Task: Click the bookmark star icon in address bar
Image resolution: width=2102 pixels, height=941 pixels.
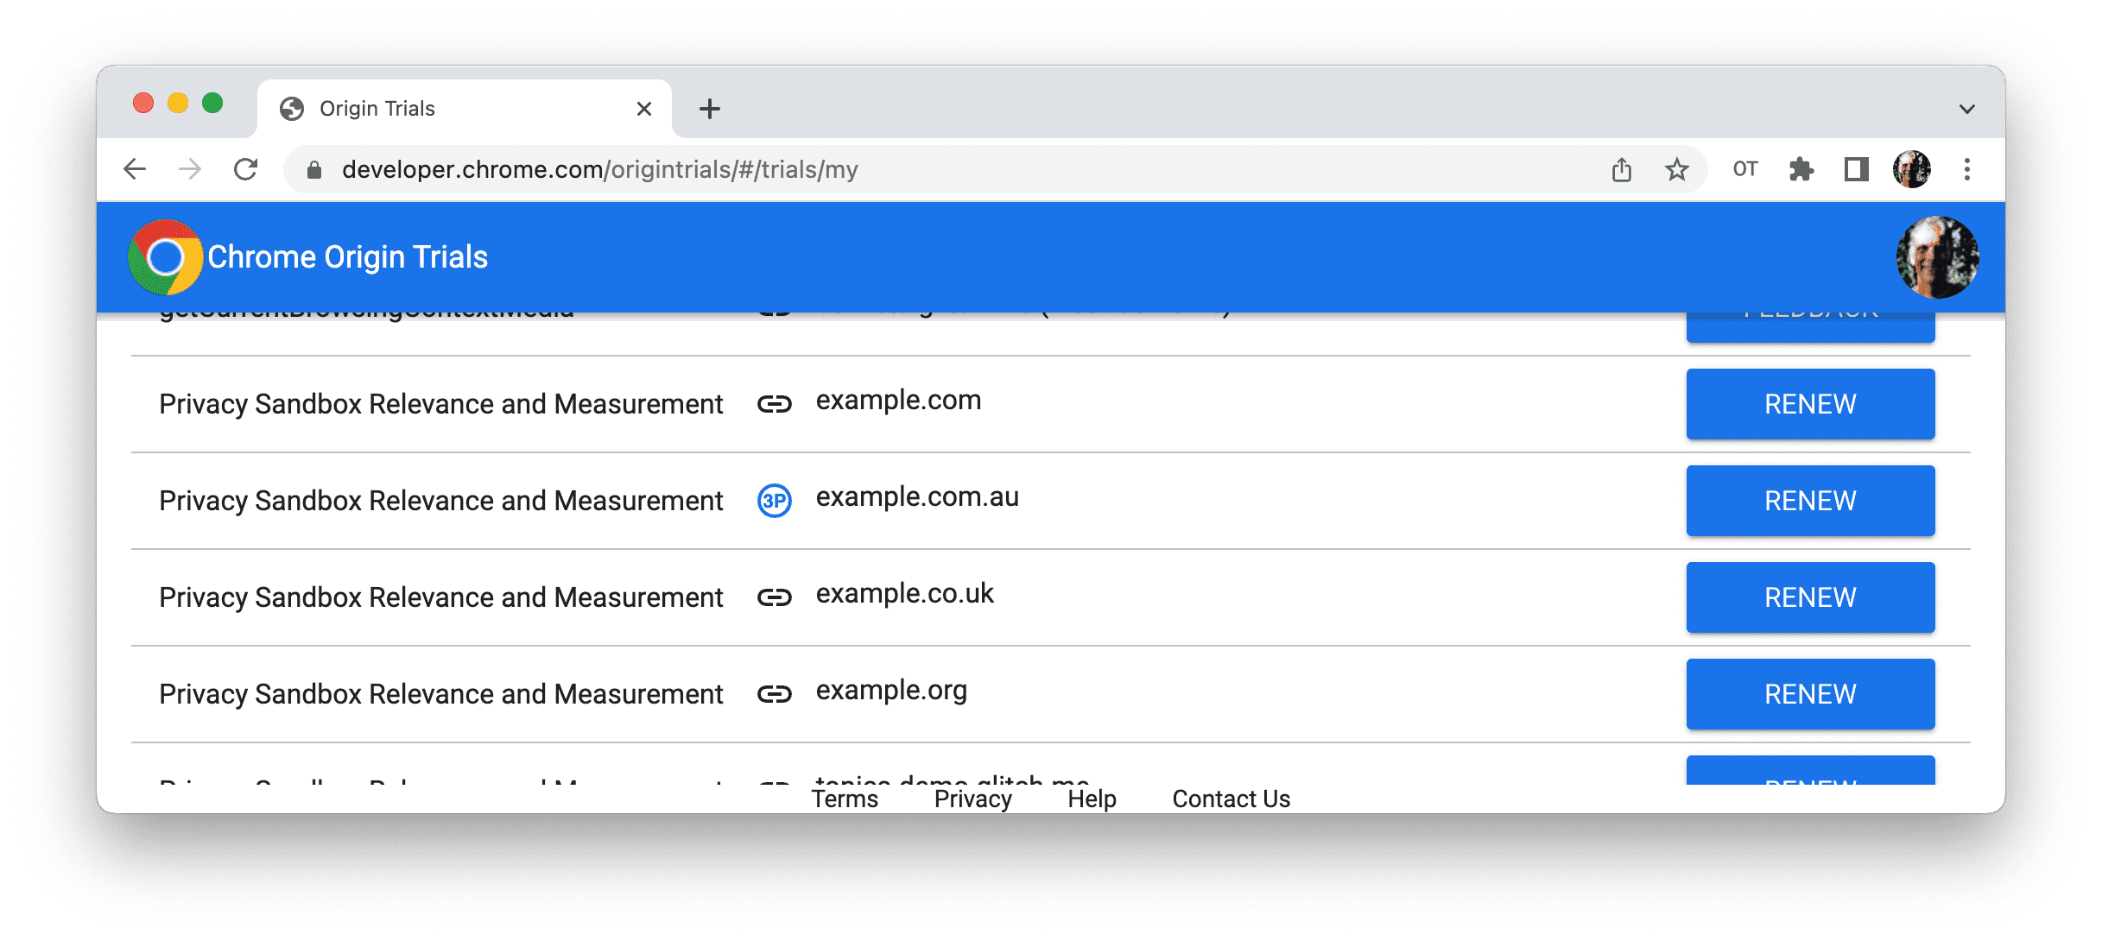Action: tap(1673, 169)
